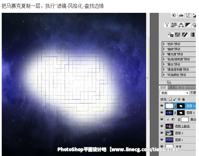
Task: Lock all (padlock icon)
Action: [x=183, y=99]
